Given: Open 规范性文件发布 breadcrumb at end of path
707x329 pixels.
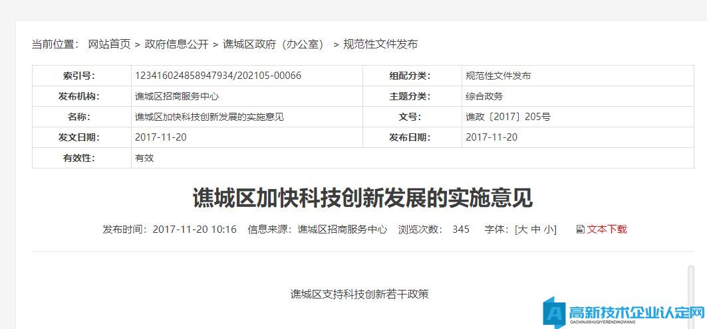Looking at the screenshot, I should 380,44.
